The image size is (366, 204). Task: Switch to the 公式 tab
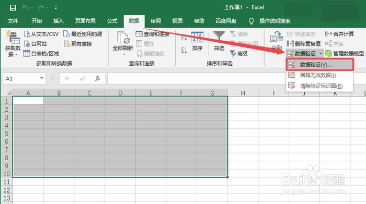point(112,21)
